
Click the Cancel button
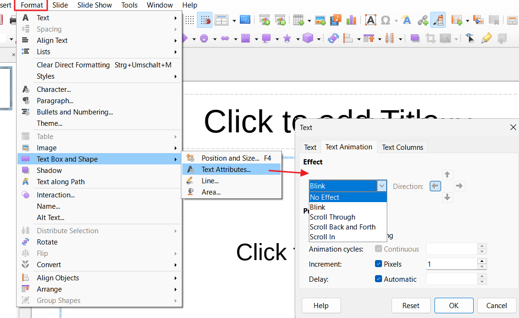pyautogui.click(x=496, y=305)
